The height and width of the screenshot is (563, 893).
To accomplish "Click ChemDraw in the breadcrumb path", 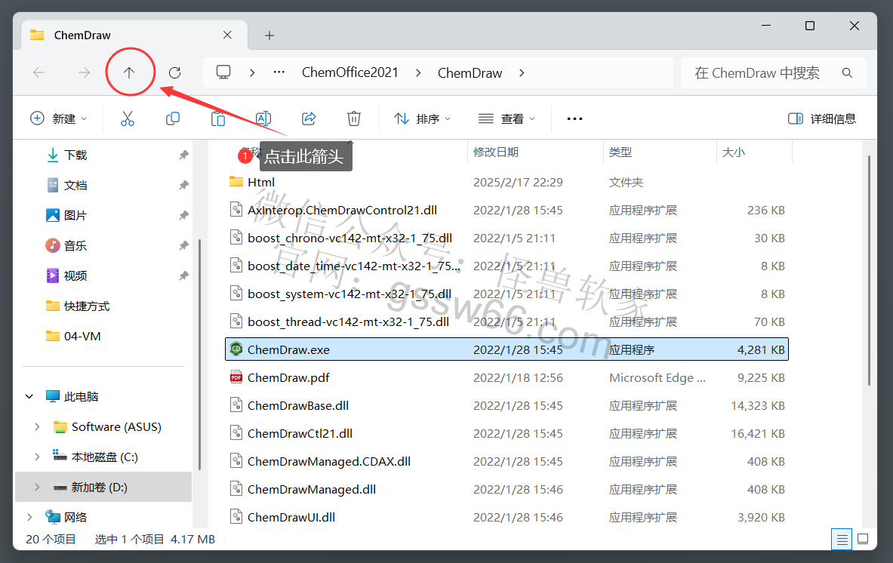I will 470,73.
